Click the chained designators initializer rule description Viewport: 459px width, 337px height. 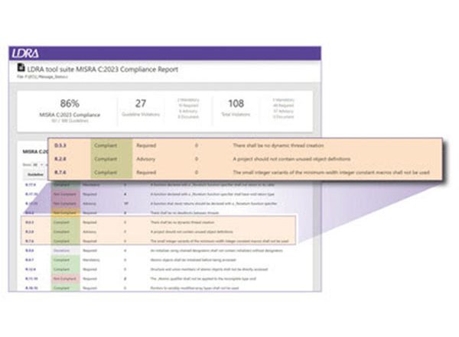click(x=216, y=251)
